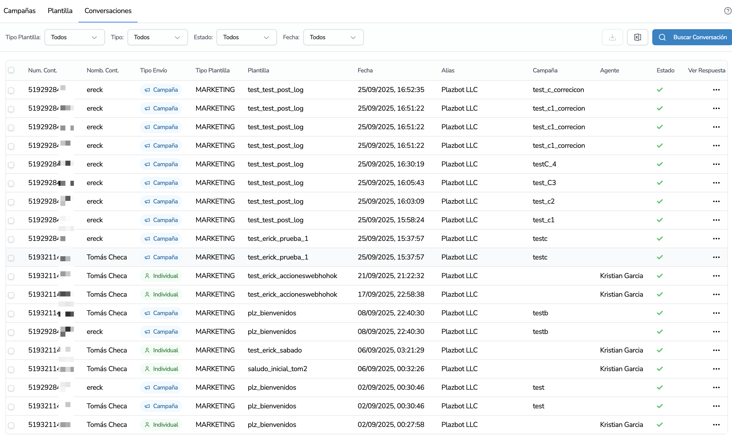Click the Campaña column header
The width and height of the screenshot is (732, 435).
click(545, 70)
